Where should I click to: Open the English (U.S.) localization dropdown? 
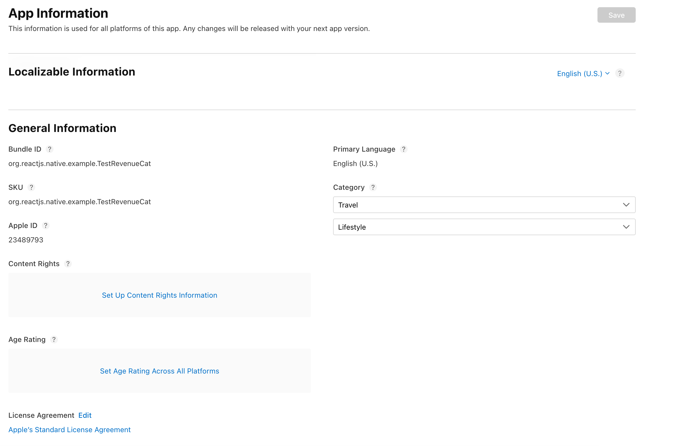pyautogui.click(x=583, y=74)
